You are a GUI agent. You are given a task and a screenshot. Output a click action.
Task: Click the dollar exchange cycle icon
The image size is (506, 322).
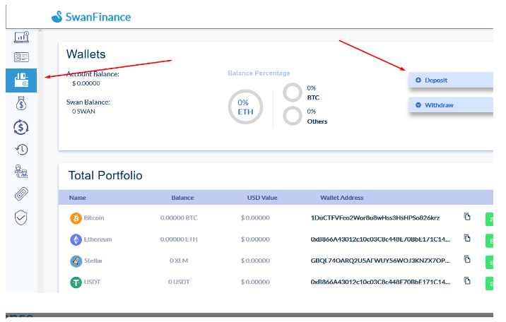[x=21, y=127]
